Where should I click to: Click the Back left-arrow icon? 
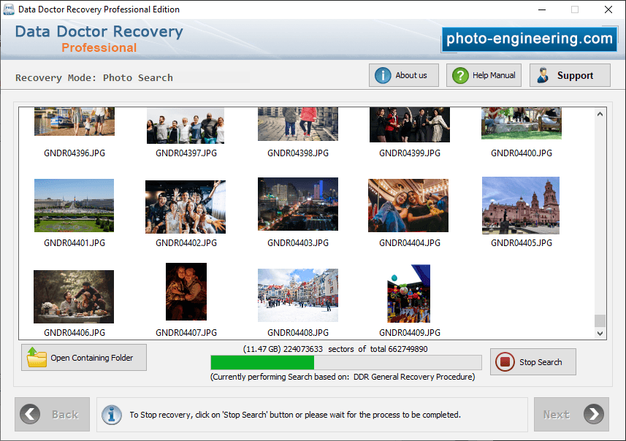point(30,414)
